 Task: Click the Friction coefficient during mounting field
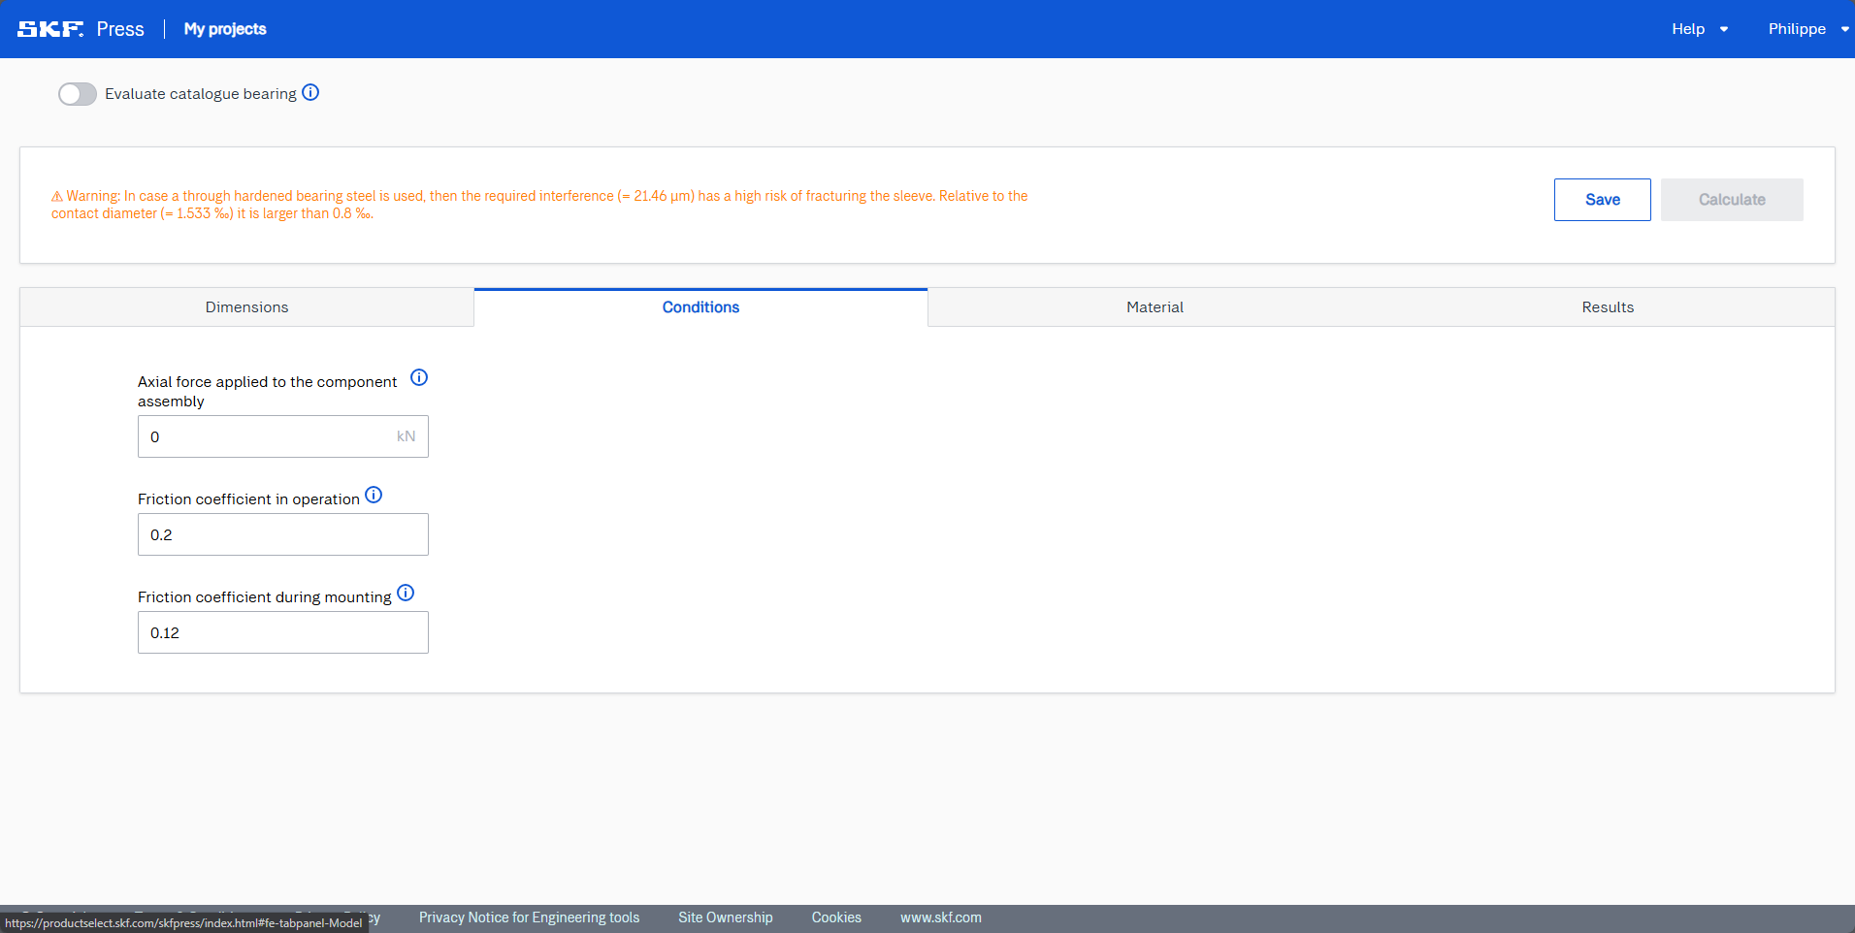pos(282,633)
